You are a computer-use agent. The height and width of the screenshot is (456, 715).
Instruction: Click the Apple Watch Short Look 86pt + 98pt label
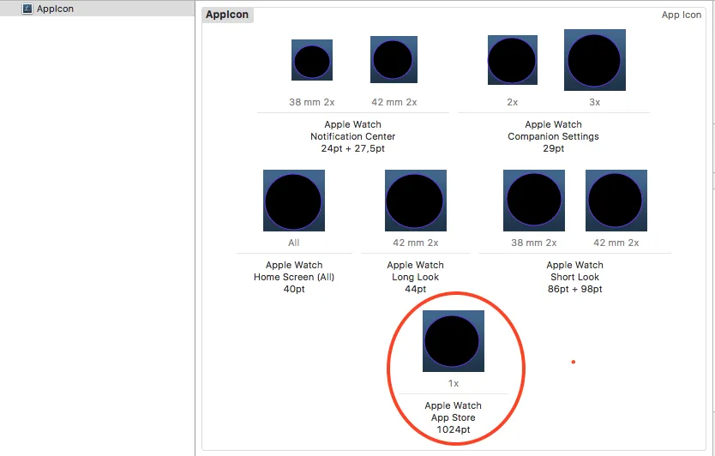coord(575,277)
